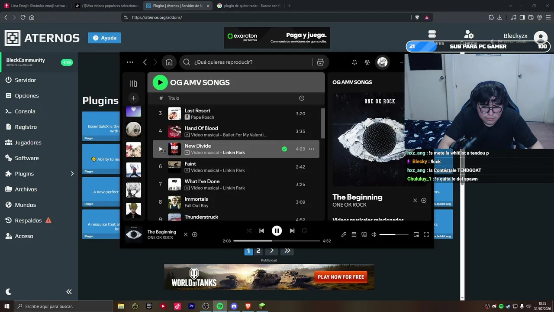554x312 pixels.
Task: Open the Spotify play queue
Action: (354, 234)
